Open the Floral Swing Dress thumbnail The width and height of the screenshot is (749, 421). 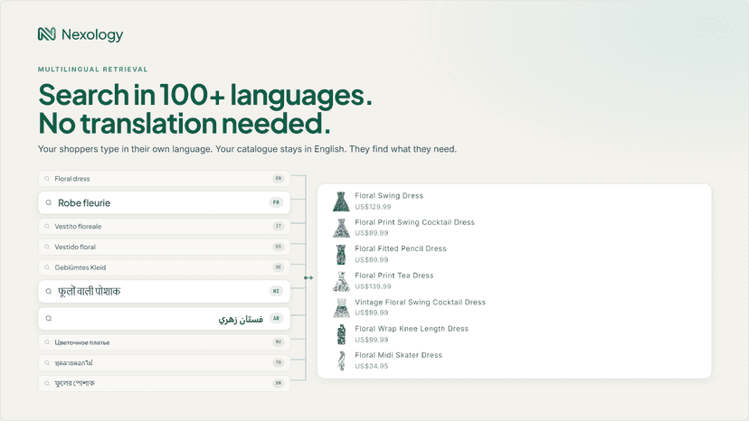pyautogui.click(x=341, y=201)
